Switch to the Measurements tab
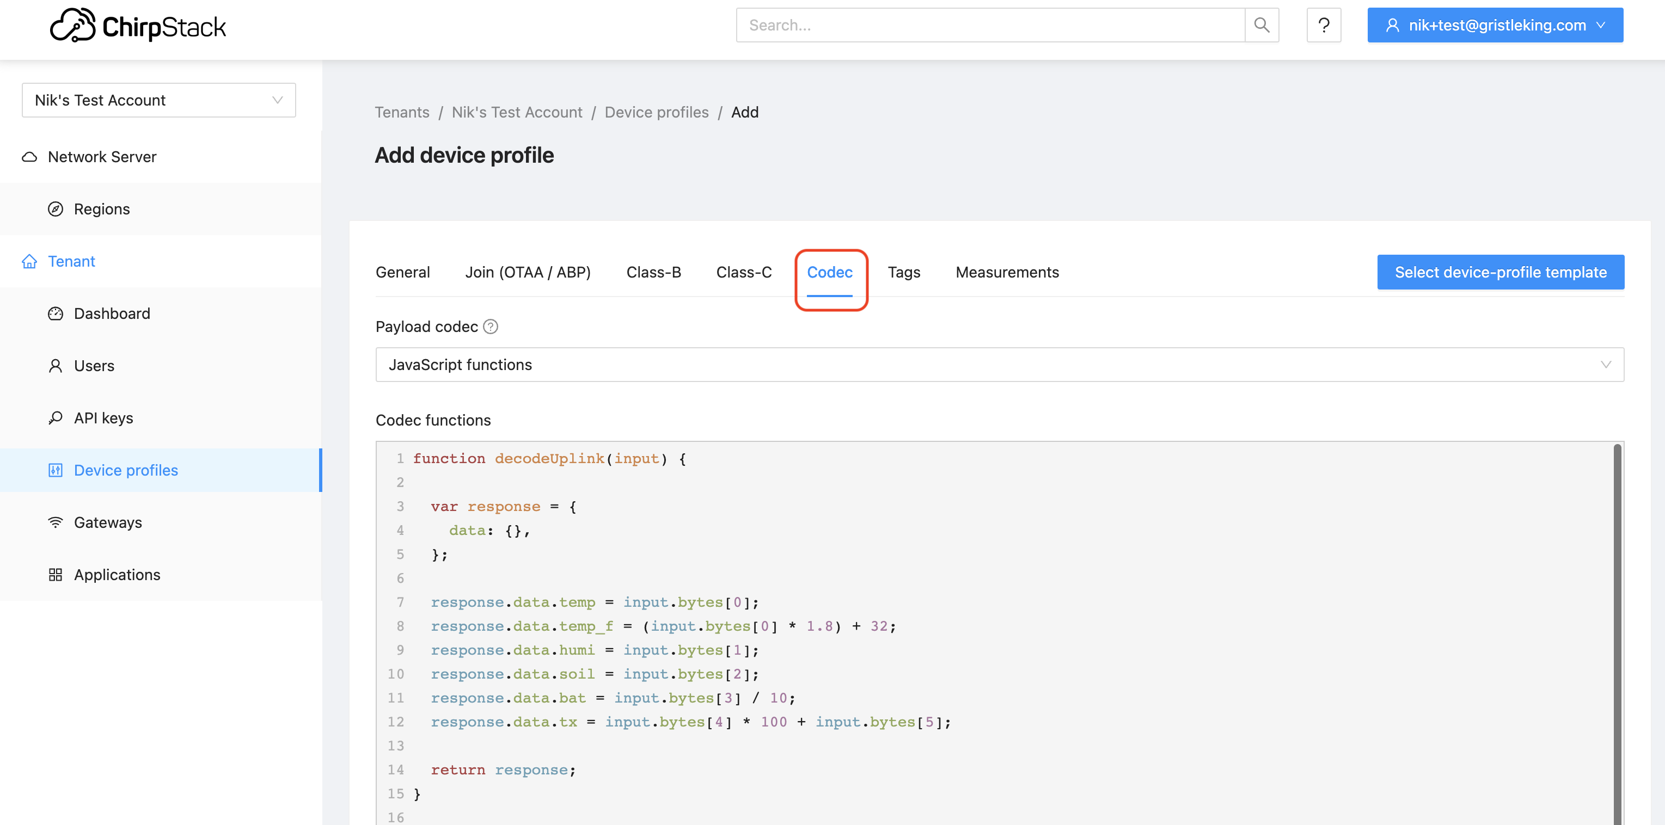 1006,273
